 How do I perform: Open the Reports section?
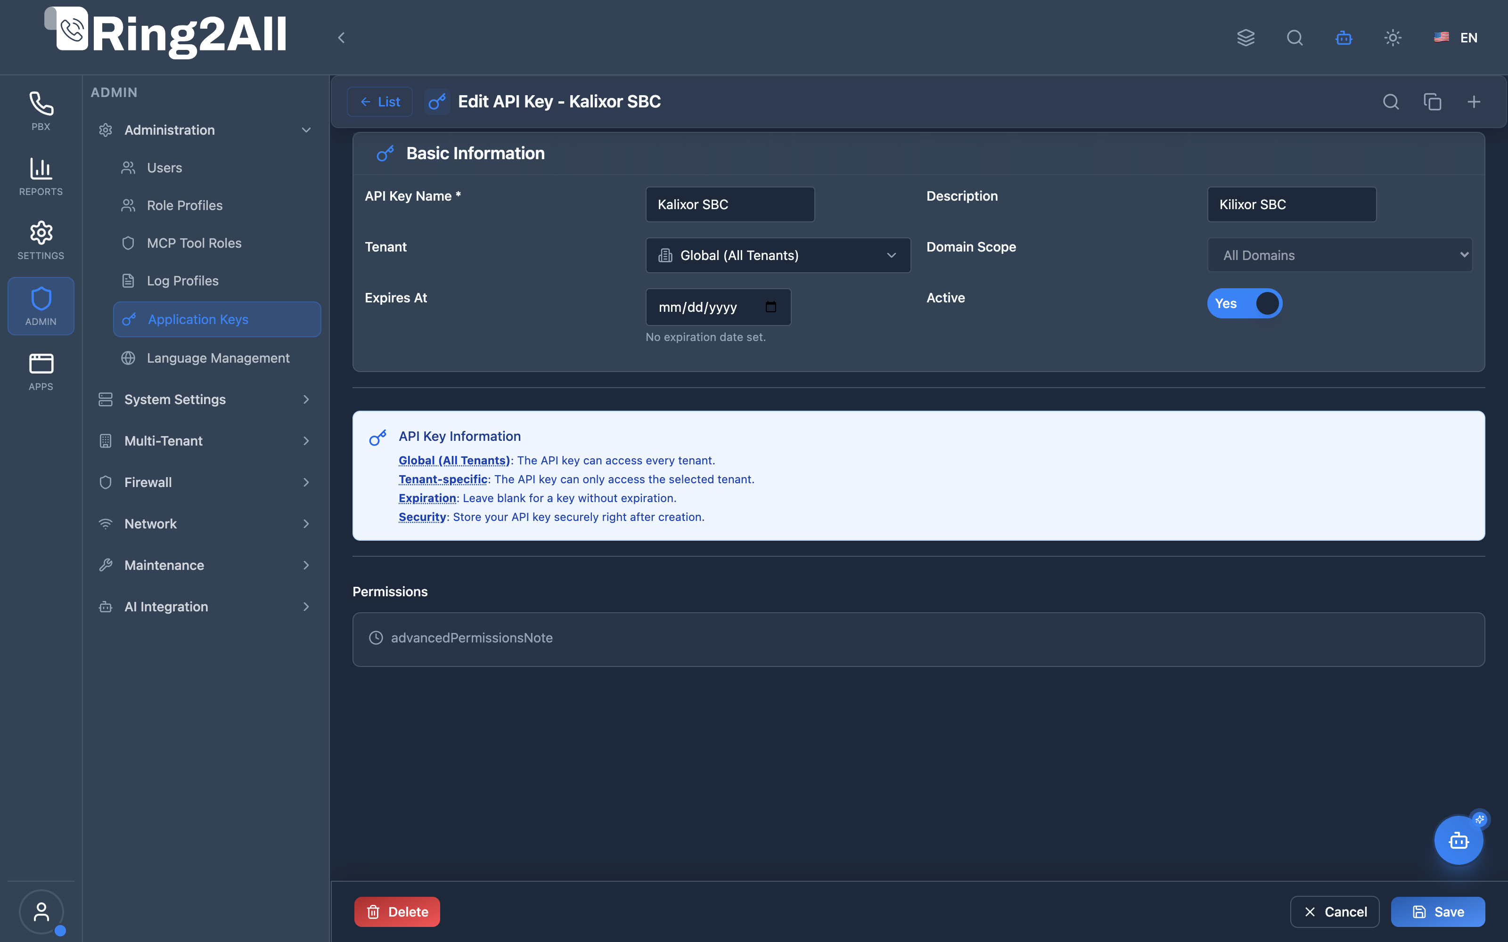[41, 176]
